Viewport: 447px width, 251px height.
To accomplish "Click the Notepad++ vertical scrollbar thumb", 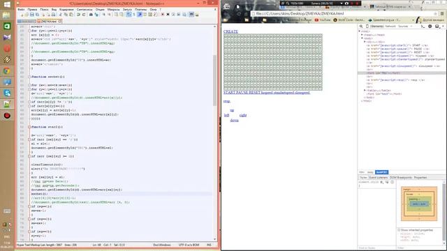I will pos(214,80).
